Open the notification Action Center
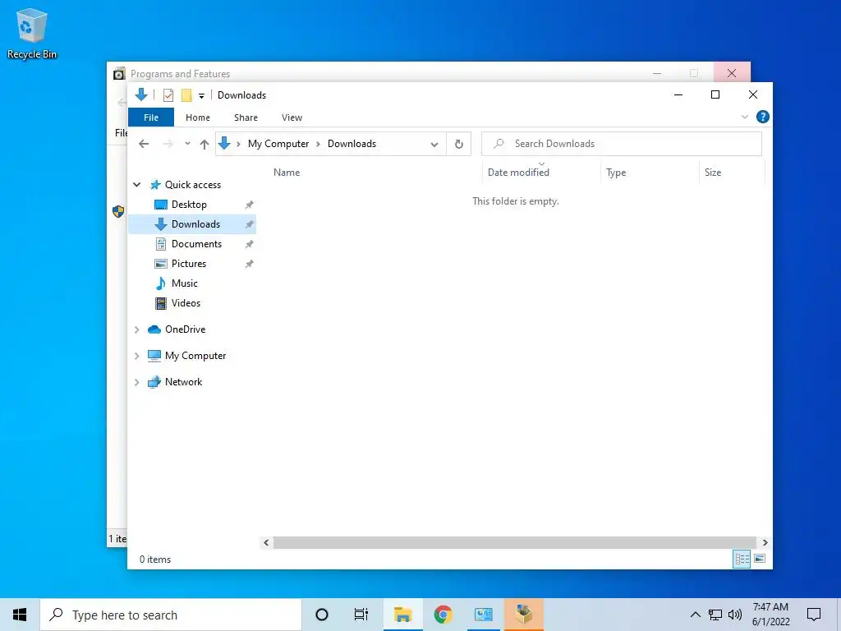The image size is (841, 631). coord(814,615)
